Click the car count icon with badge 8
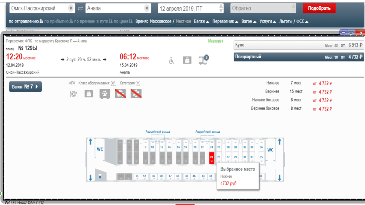The image size is (365, 205). click(203, 60)
